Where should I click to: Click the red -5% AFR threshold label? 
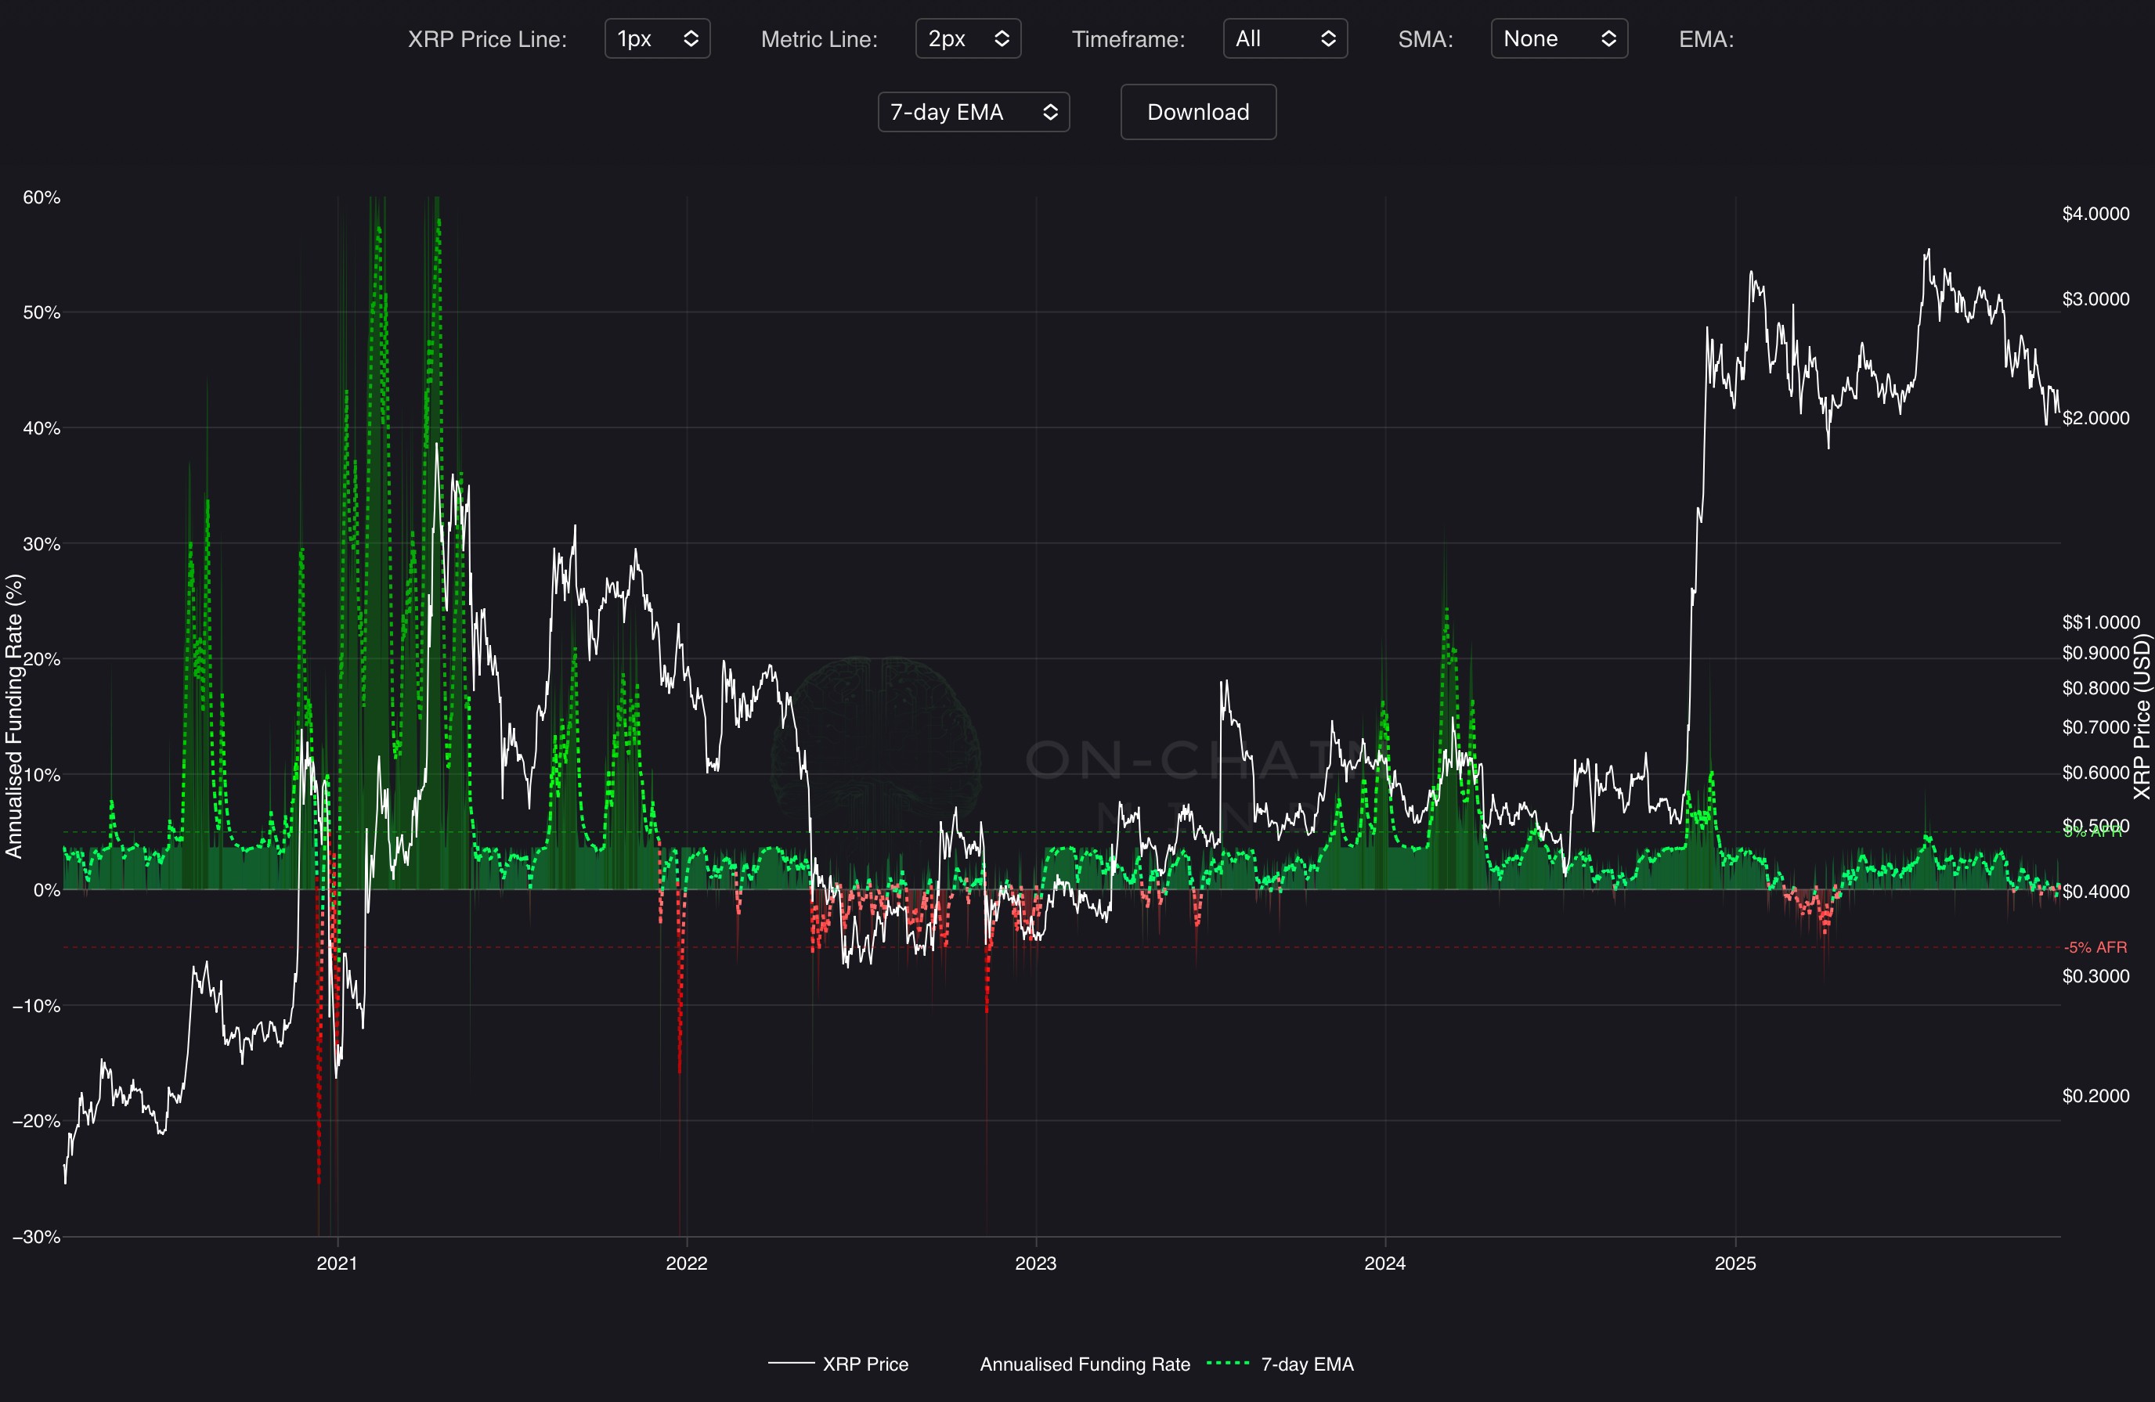click(x=2095, y=948)
